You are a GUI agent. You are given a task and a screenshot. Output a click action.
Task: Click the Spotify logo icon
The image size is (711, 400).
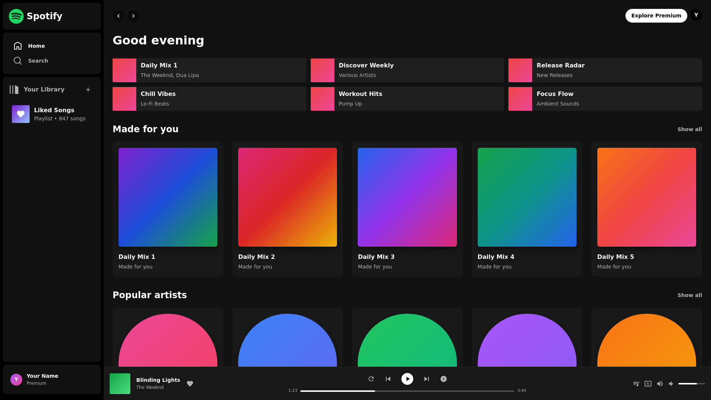click(x=16, y=16)
